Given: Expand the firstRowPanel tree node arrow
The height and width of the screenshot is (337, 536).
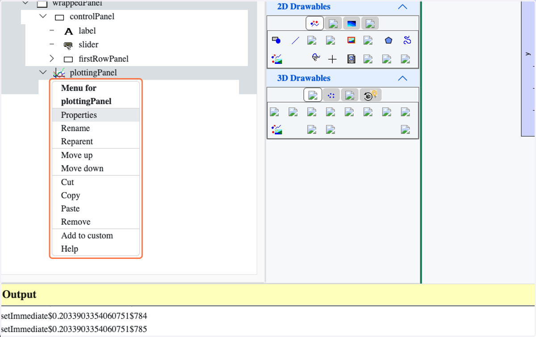Looking at the screenshot, I should [x=52, y=58].
